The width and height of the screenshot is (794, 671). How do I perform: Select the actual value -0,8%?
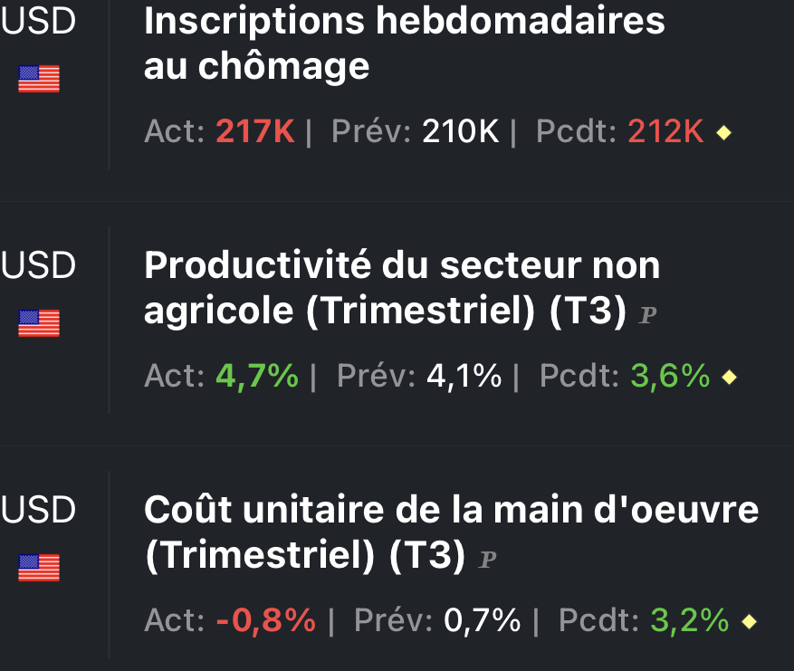click(266, 621)
